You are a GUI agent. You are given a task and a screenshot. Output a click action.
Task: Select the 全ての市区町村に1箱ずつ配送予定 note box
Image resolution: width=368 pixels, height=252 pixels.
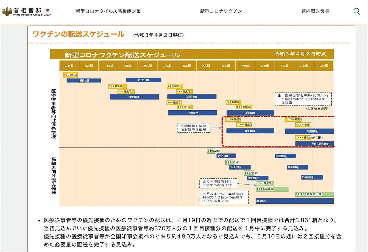[x=218, y=183]
